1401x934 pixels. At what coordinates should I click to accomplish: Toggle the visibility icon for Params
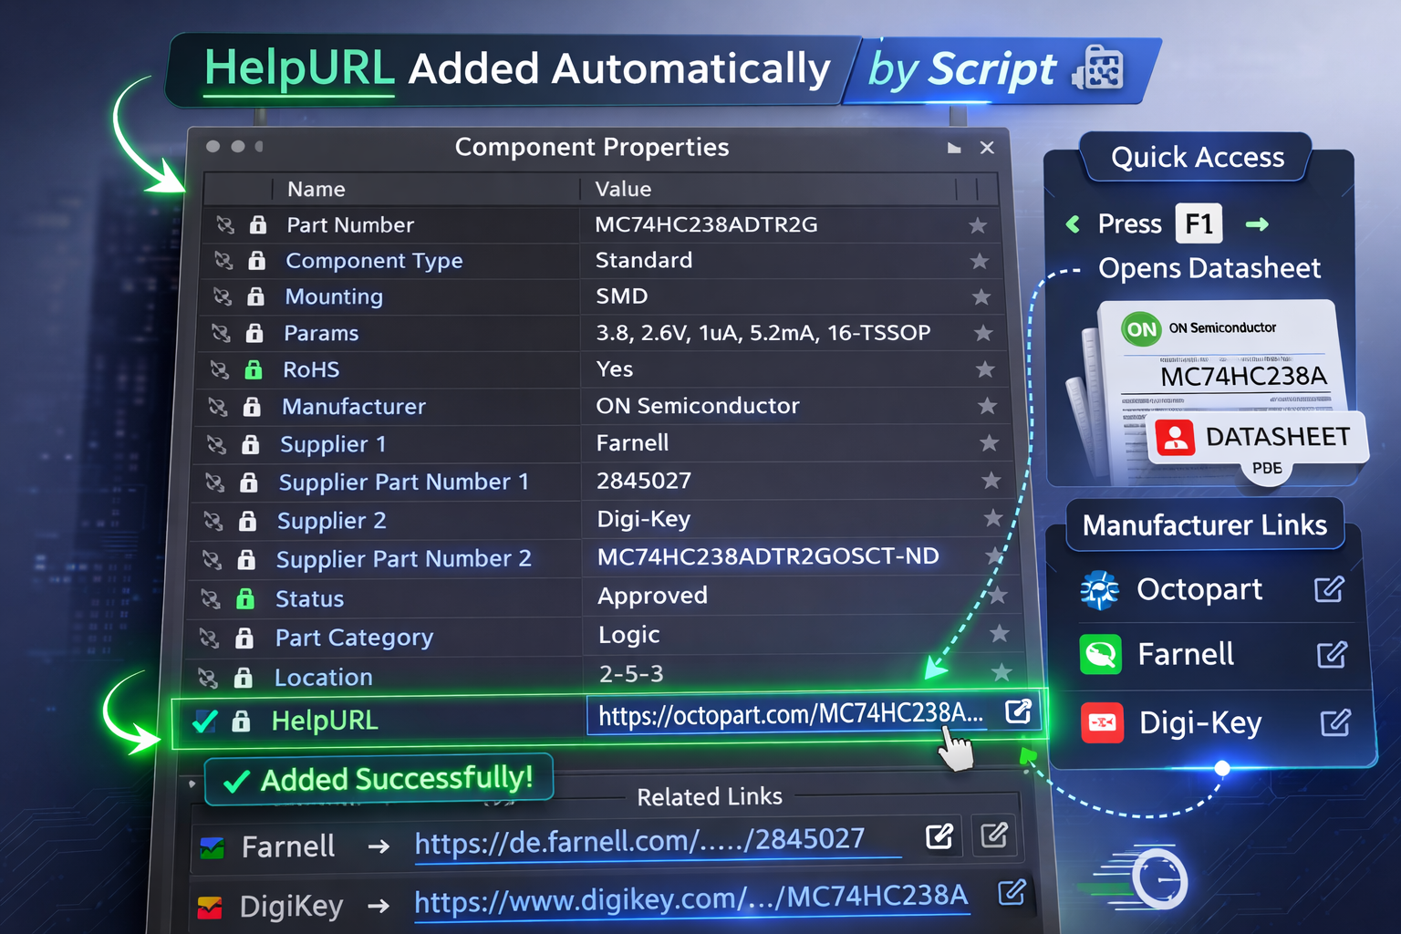221,333
